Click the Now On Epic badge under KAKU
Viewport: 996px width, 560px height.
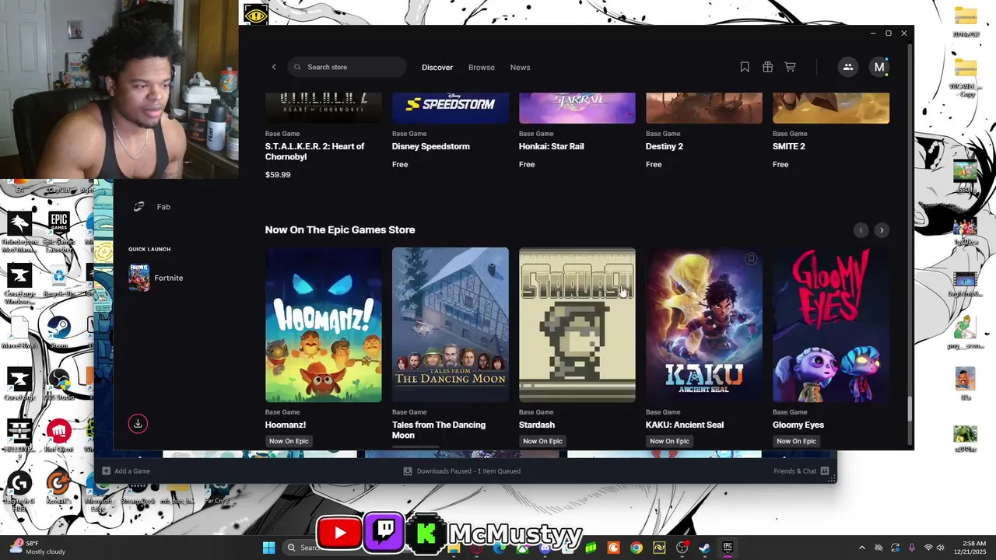(x=669, y=441)
